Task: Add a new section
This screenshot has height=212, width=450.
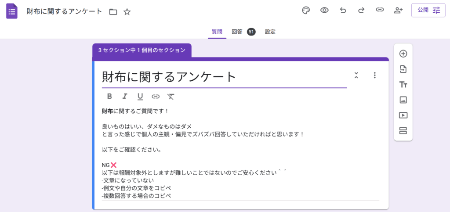Action: click(x=403, y=131)
